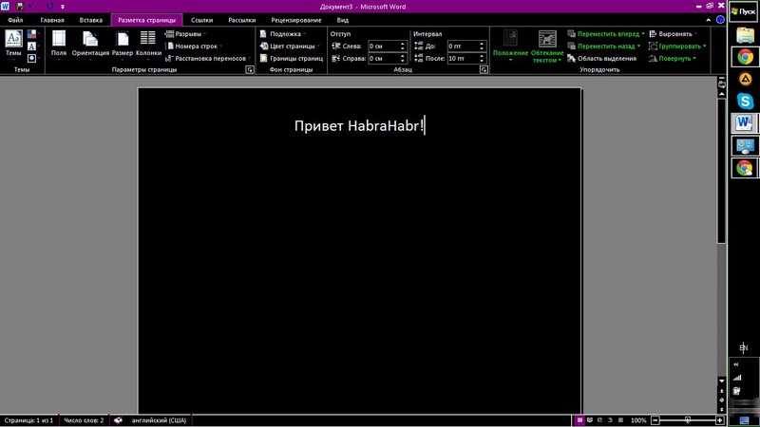Screen dimensions: 760x427
Task: Click Select Browse Object round icon
Action: coord(722,400)
